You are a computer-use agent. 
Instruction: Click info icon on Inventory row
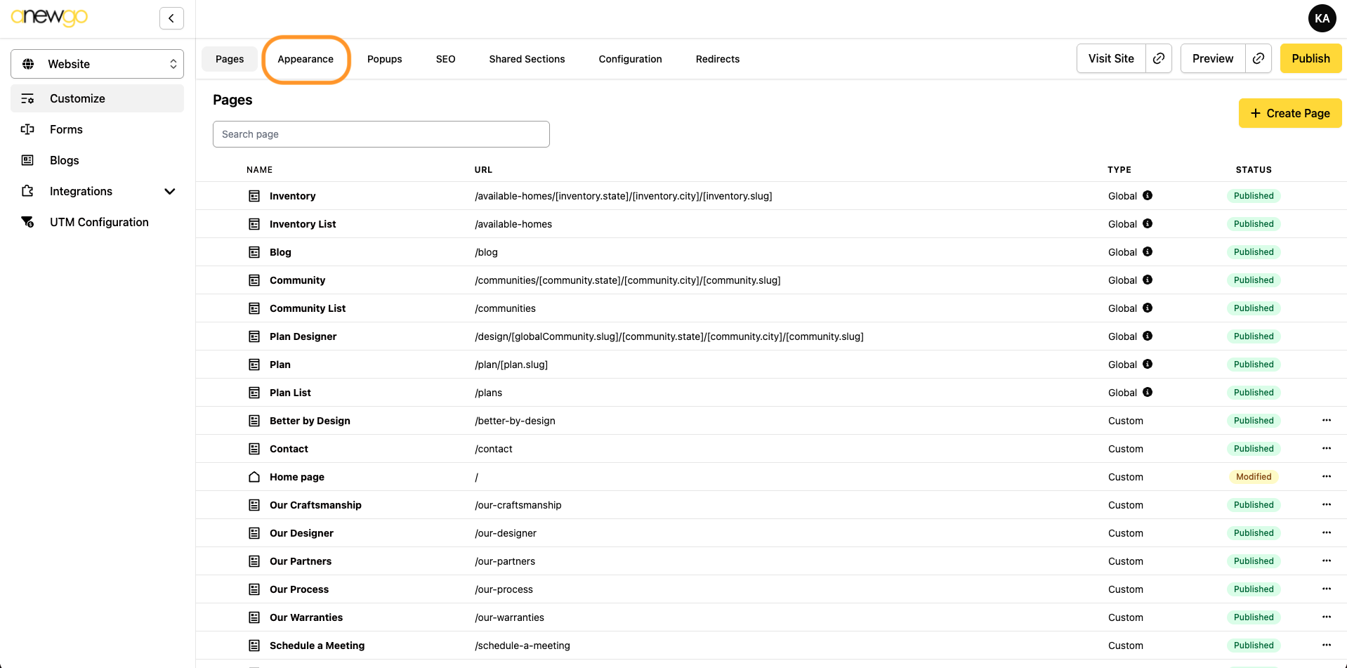(x=1148, y=195)
